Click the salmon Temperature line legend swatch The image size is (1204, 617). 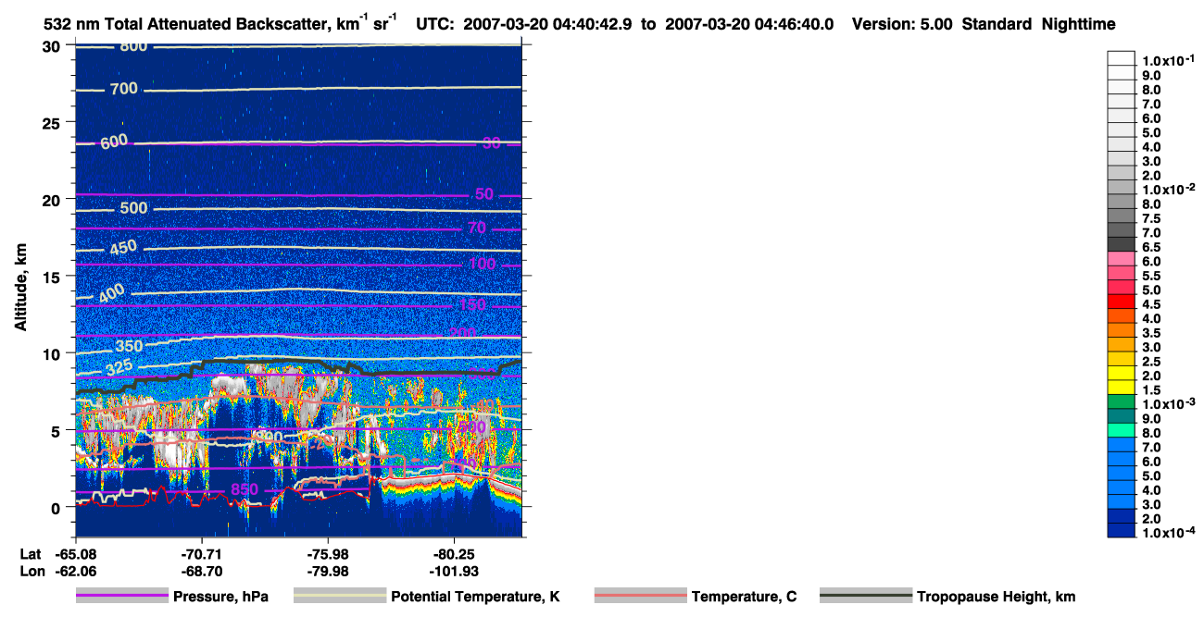(x=641, y=597)
